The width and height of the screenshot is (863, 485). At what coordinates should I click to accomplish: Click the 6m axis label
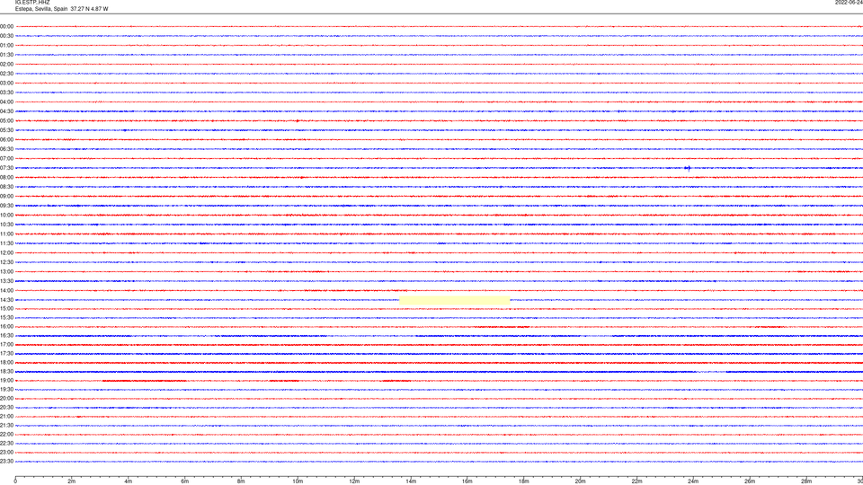tap(185, 481)
